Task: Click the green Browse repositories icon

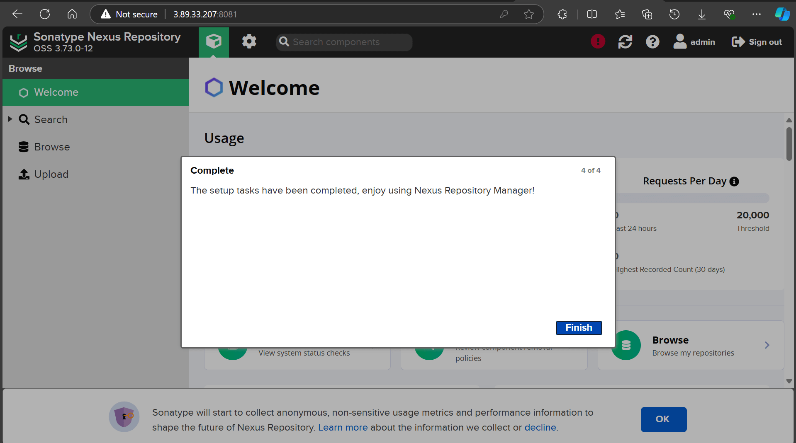Action: [x=626, y=345]
